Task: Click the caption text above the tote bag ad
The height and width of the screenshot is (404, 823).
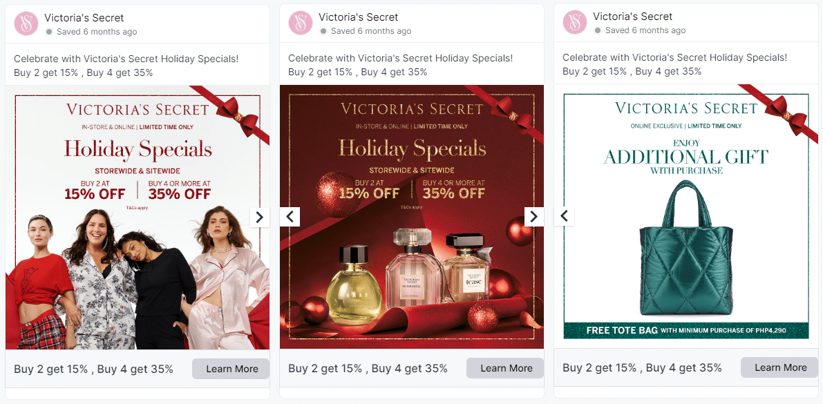Action: click(x=674, y=64)
